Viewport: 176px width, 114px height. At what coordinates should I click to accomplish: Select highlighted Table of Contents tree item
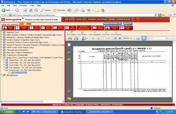pyautogui.click(x=19, y=73)
